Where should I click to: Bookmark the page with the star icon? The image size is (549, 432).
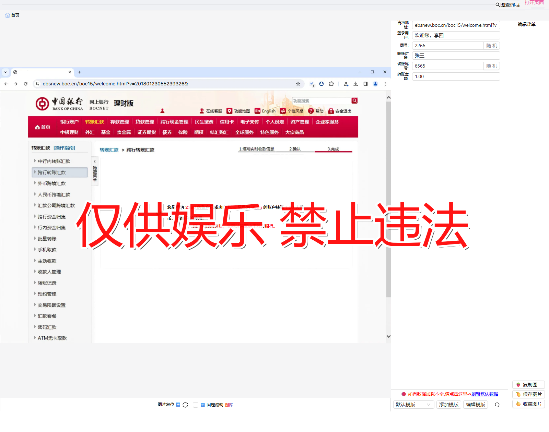coord(298,84)
